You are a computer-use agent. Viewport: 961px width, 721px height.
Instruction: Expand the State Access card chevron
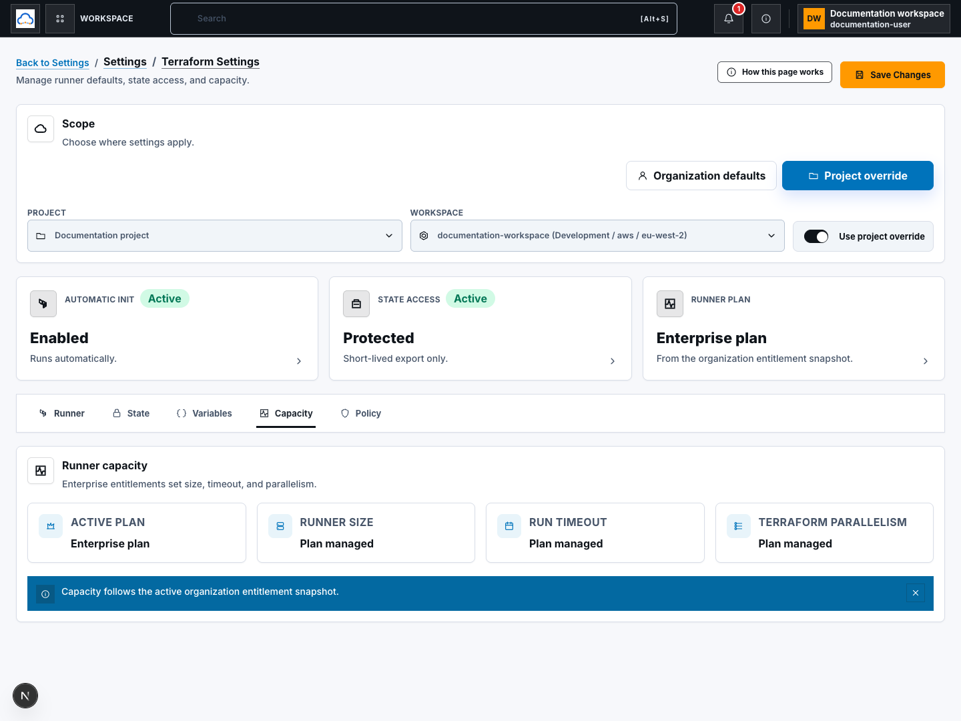pos(613,361)
